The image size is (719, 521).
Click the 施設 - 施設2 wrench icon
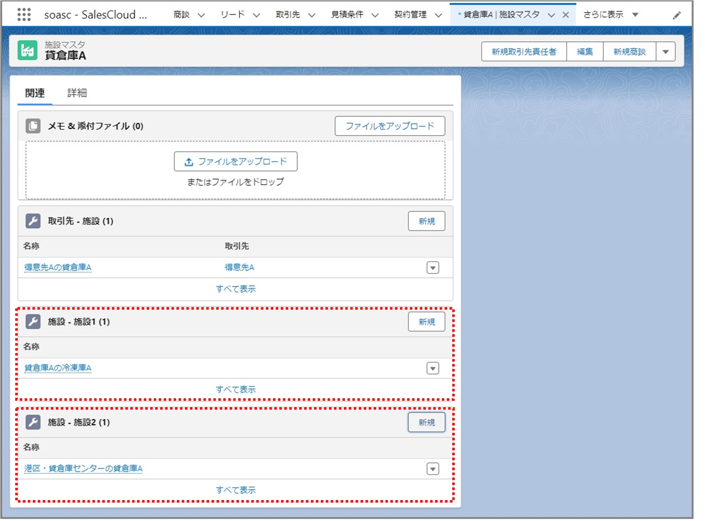(33, 422)
